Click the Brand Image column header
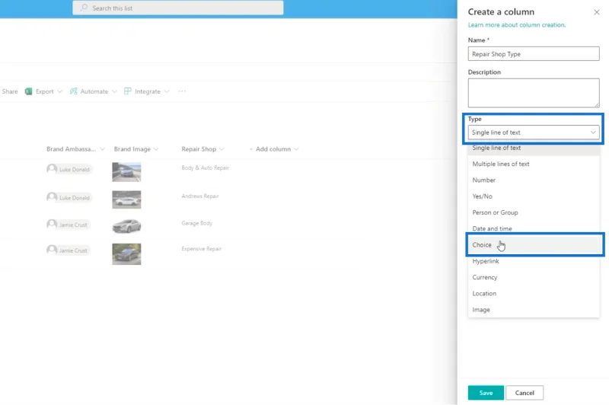The width and height of the screenshot is (609, 405). point(132,149)
